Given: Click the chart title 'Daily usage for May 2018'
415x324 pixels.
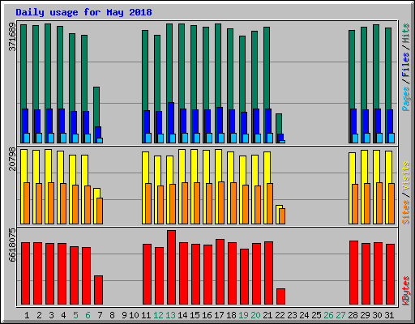Looking at the screenshot, I should 83,12.
